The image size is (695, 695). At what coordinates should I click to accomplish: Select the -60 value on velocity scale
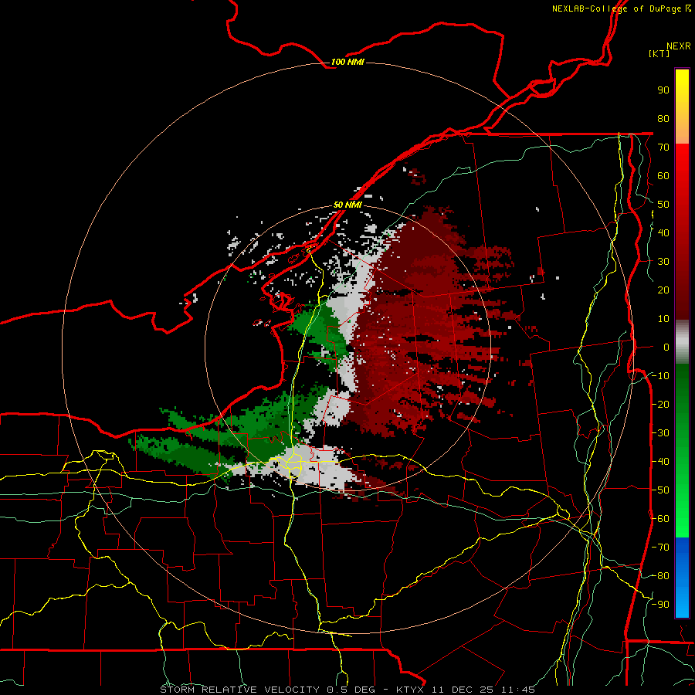(660, 519)
